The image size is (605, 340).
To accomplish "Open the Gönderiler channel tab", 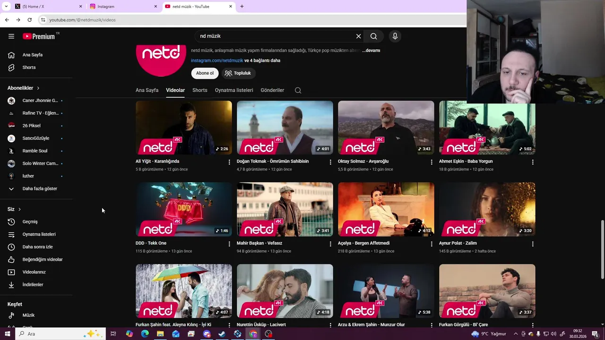I will [272, 90].
